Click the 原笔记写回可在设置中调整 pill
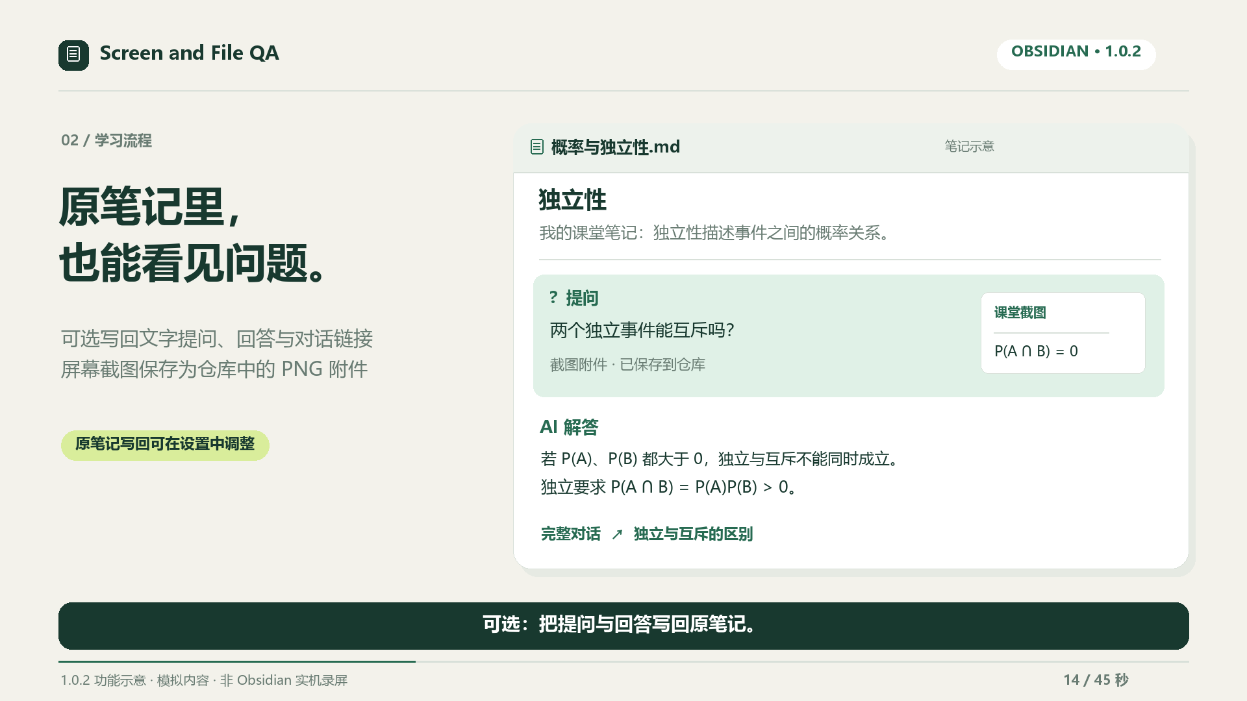The width and height of the screenshot is (1247, 701). 165,445
